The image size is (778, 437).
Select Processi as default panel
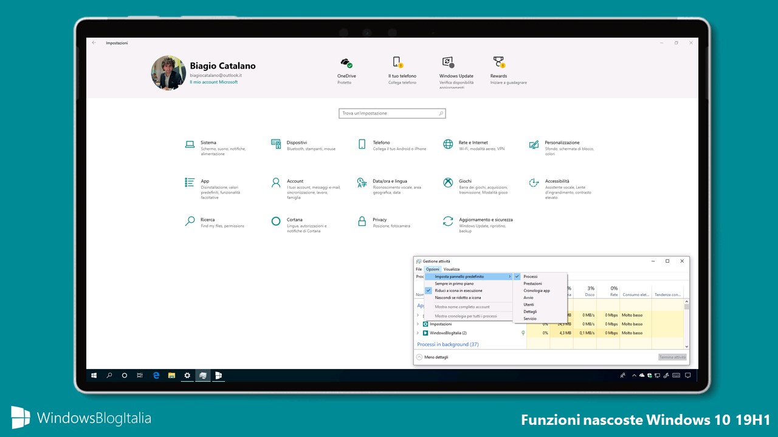pos(540,276)
